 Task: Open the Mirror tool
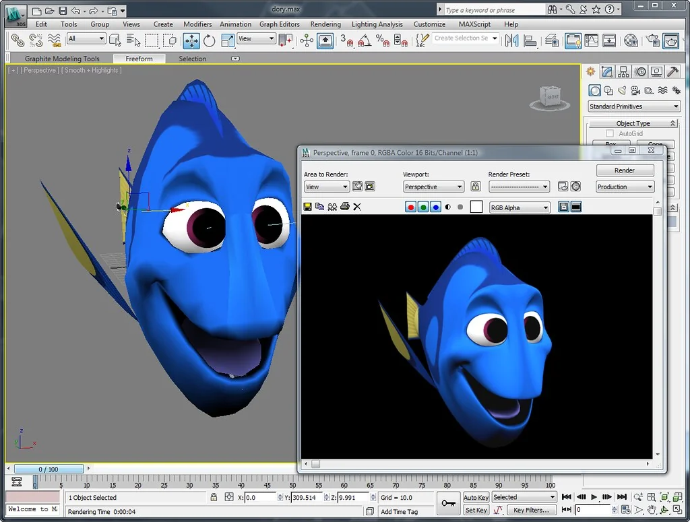click(x=512, y=41)
